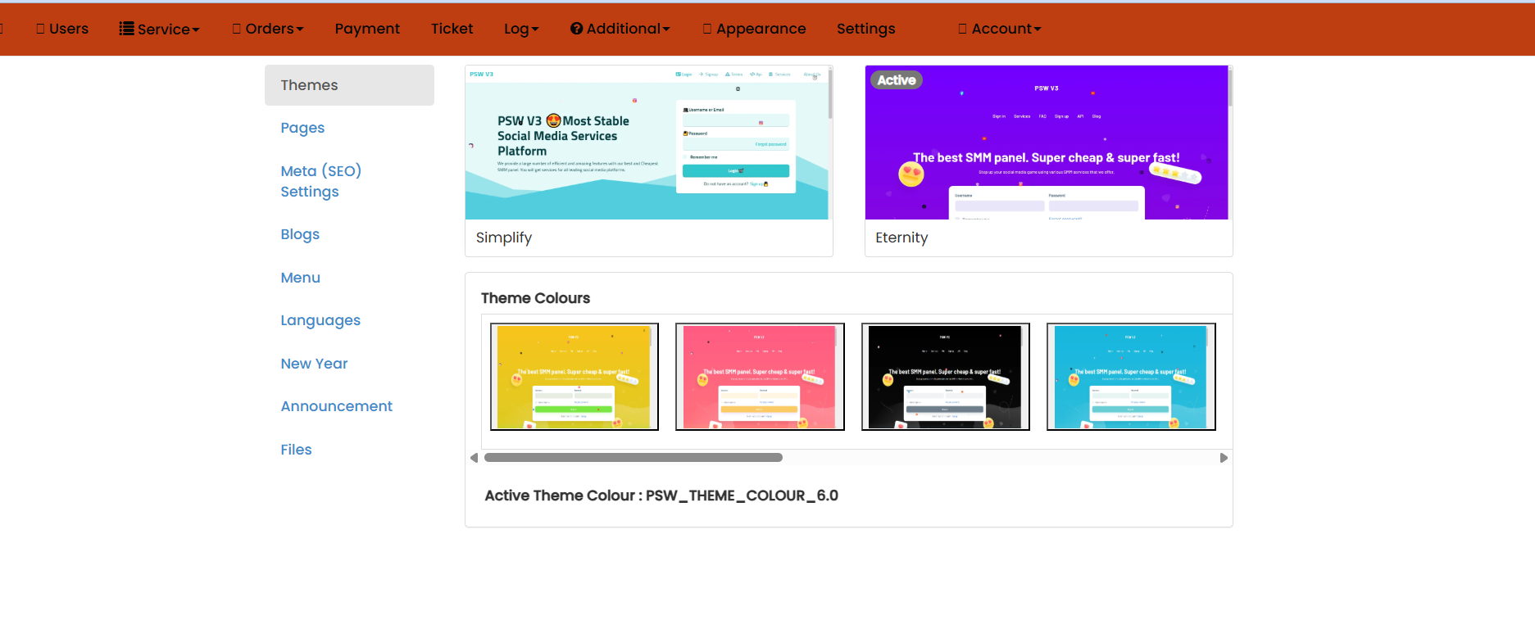Expand the Account dropdown
The width and height of the screenshot is (1535, 620).
pos(1000,29)
